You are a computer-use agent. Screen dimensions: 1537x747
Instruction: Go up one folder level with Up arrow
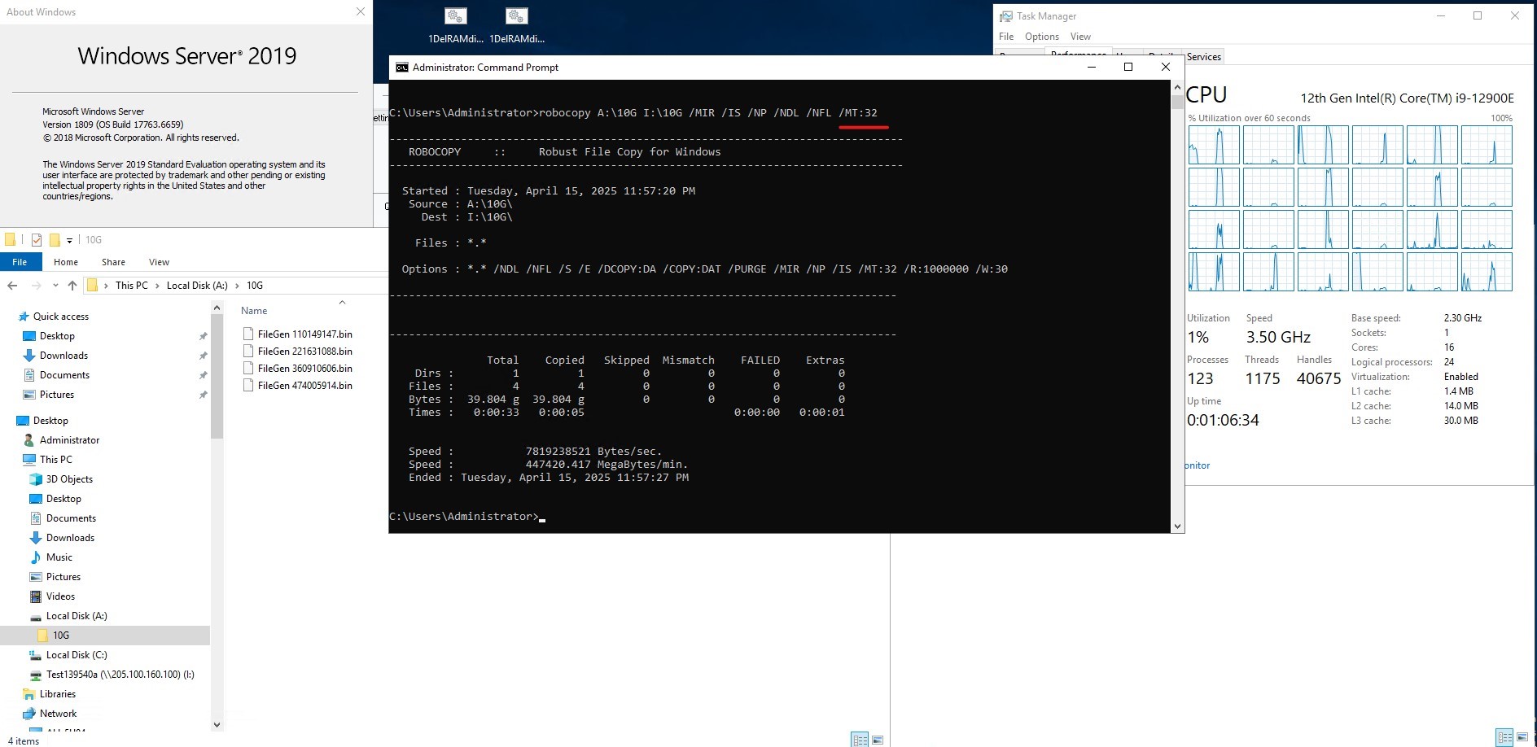[72, 286]
